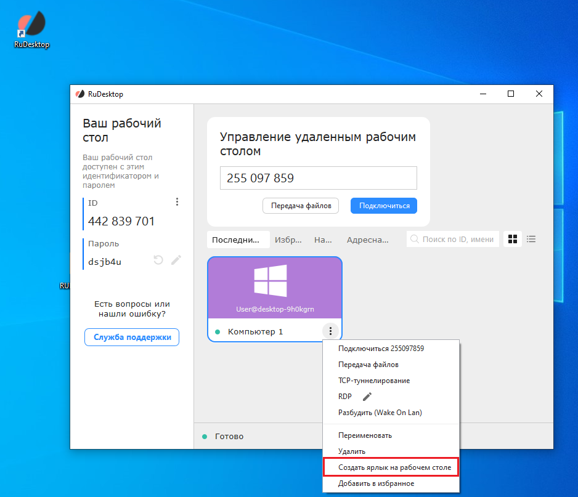
Task: Maximize the RuDesktop window
Action: (511, 94)
